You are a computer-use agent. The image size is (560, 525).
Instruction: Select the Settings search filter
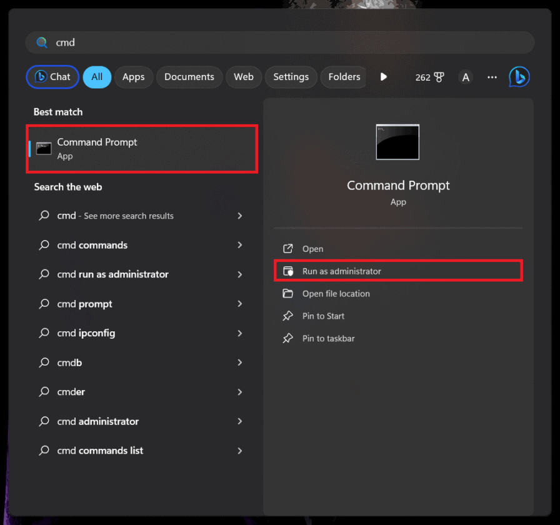tap(291, 77)
